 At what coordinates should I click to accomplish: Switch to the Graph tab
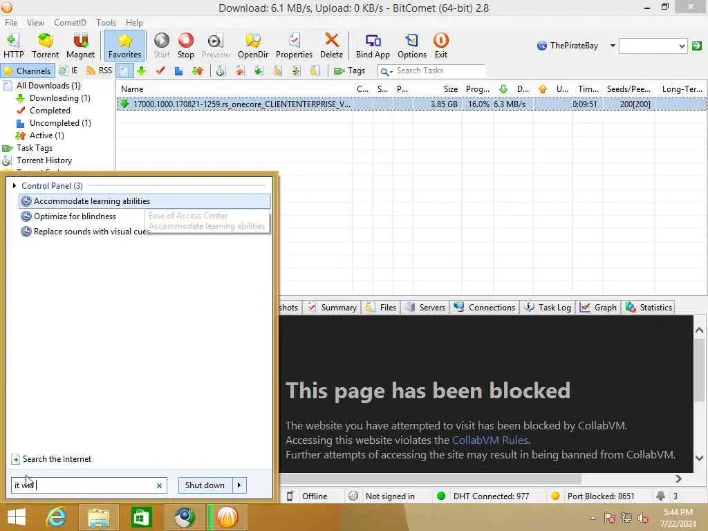click(x=598, y=308)
